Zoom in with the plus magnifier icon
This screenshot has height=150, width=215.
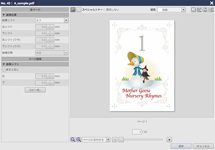[79, 140]
